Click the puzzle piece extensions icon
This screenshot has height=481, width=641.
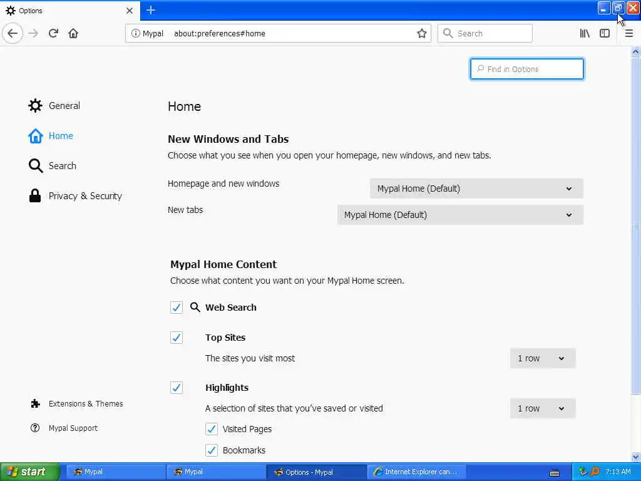[35, 404]
